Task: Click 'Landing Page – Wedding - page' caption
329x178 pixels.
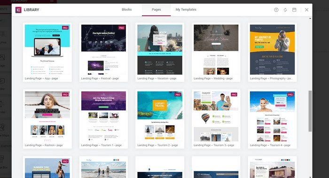Action: tap(213, 78)
